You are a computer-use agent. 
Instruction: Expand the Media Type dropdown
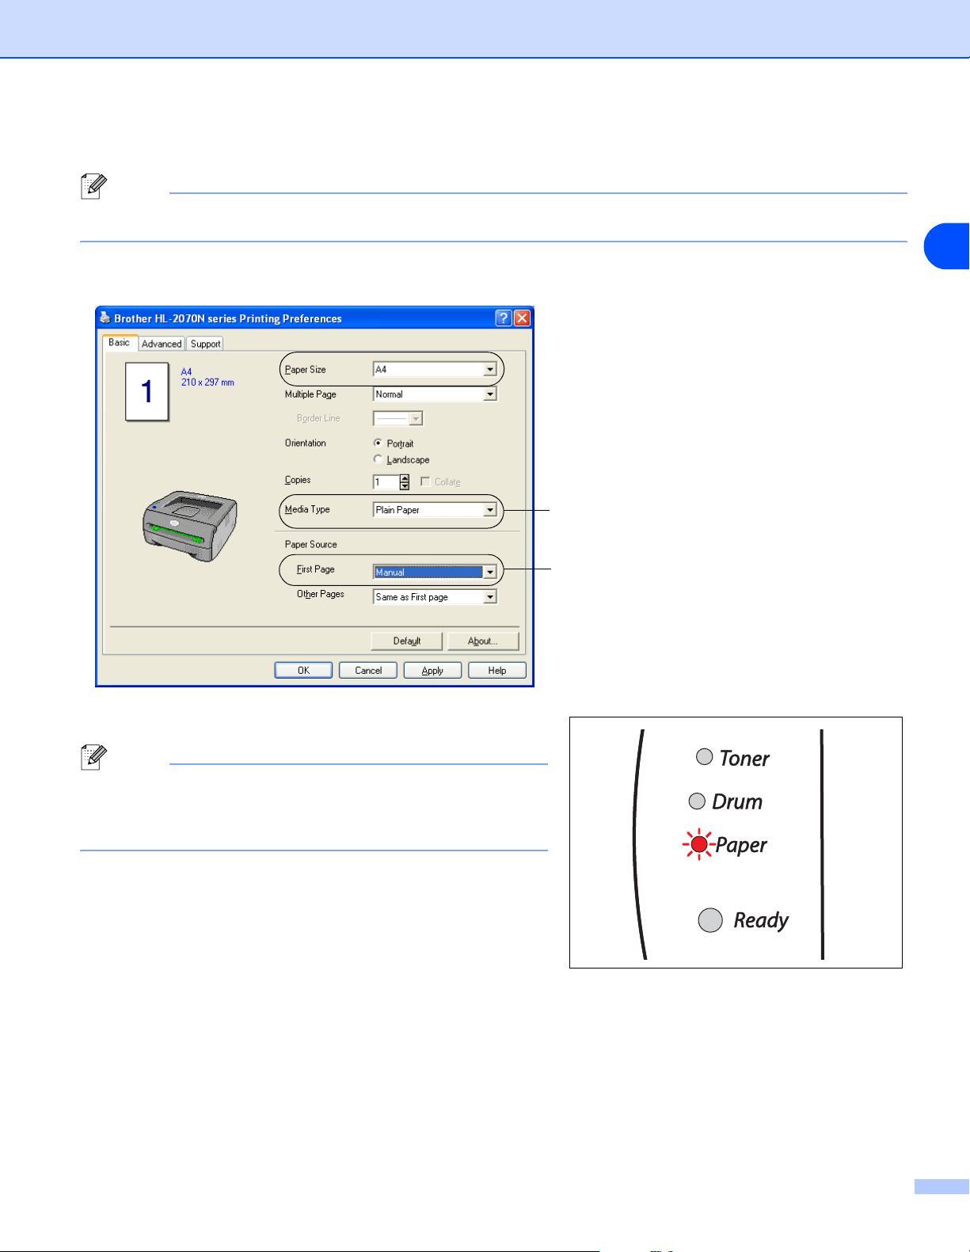pyautogui.click(x=435, y=510)
